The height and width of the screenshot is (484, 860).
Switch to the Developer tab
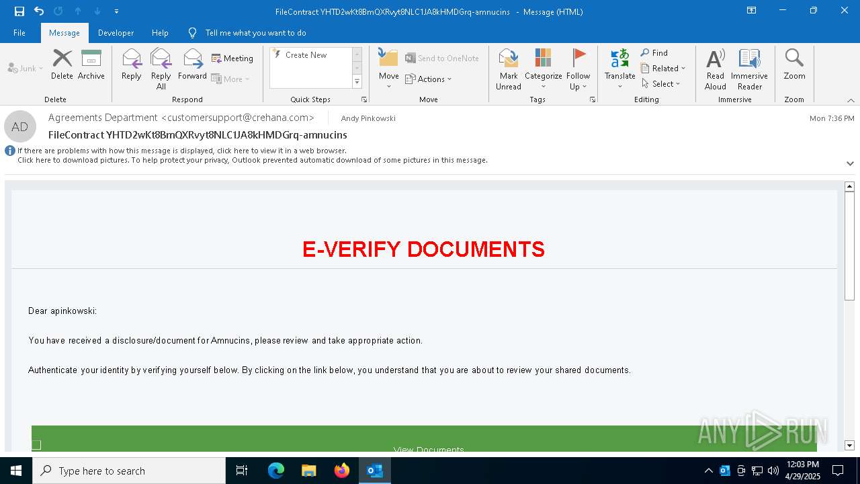[x=116, y=33]
